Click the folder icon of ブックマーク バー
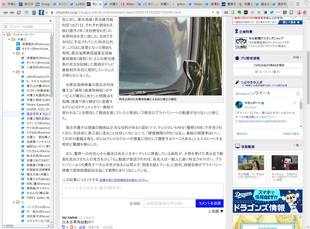Screen dimensions: 310x229 point(9,34)
